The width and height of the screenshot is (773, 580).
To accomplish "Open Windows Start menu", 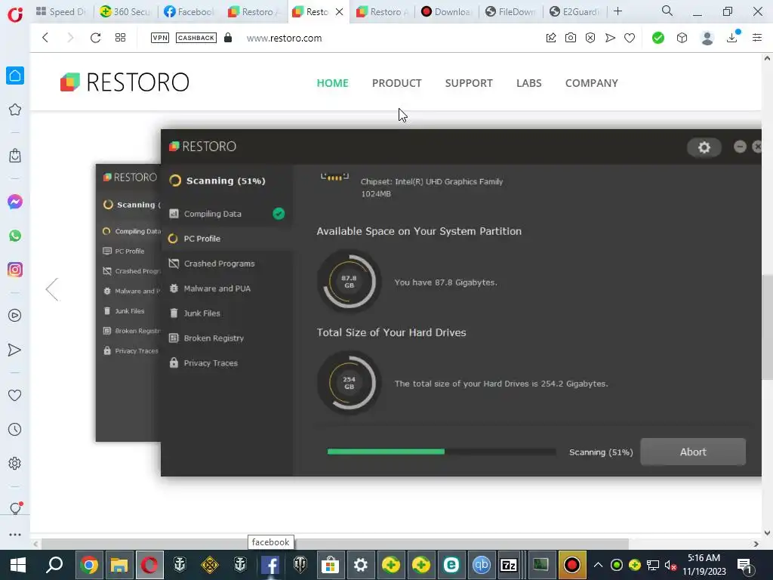I will (18, 565).
